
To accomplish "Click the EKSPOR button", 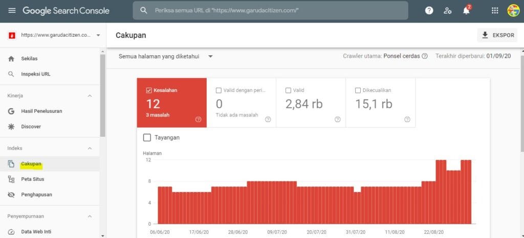I will tap(497, 35).
